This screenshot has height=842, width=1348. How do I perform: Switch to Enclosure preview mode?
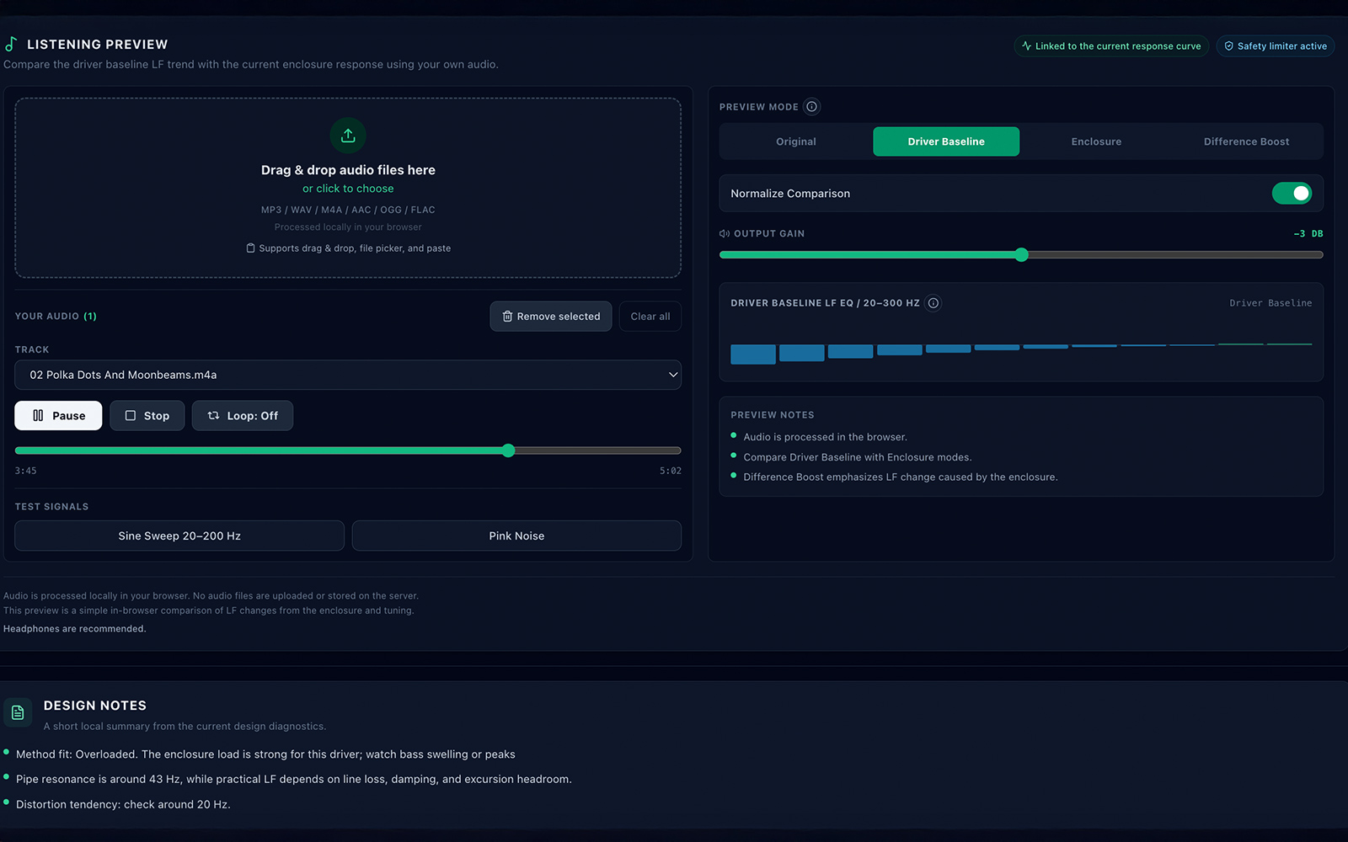[1096, 141]
